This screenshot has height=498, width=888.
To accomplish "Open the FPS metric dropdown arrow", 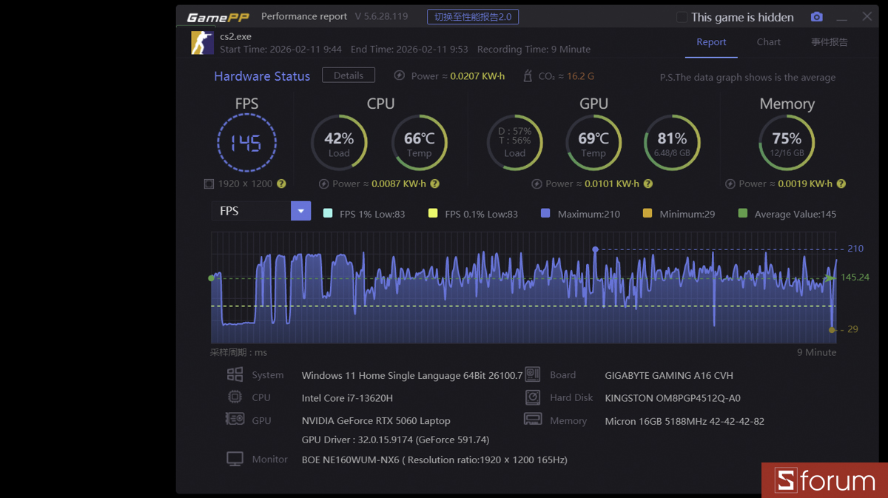I will (300, 211).
